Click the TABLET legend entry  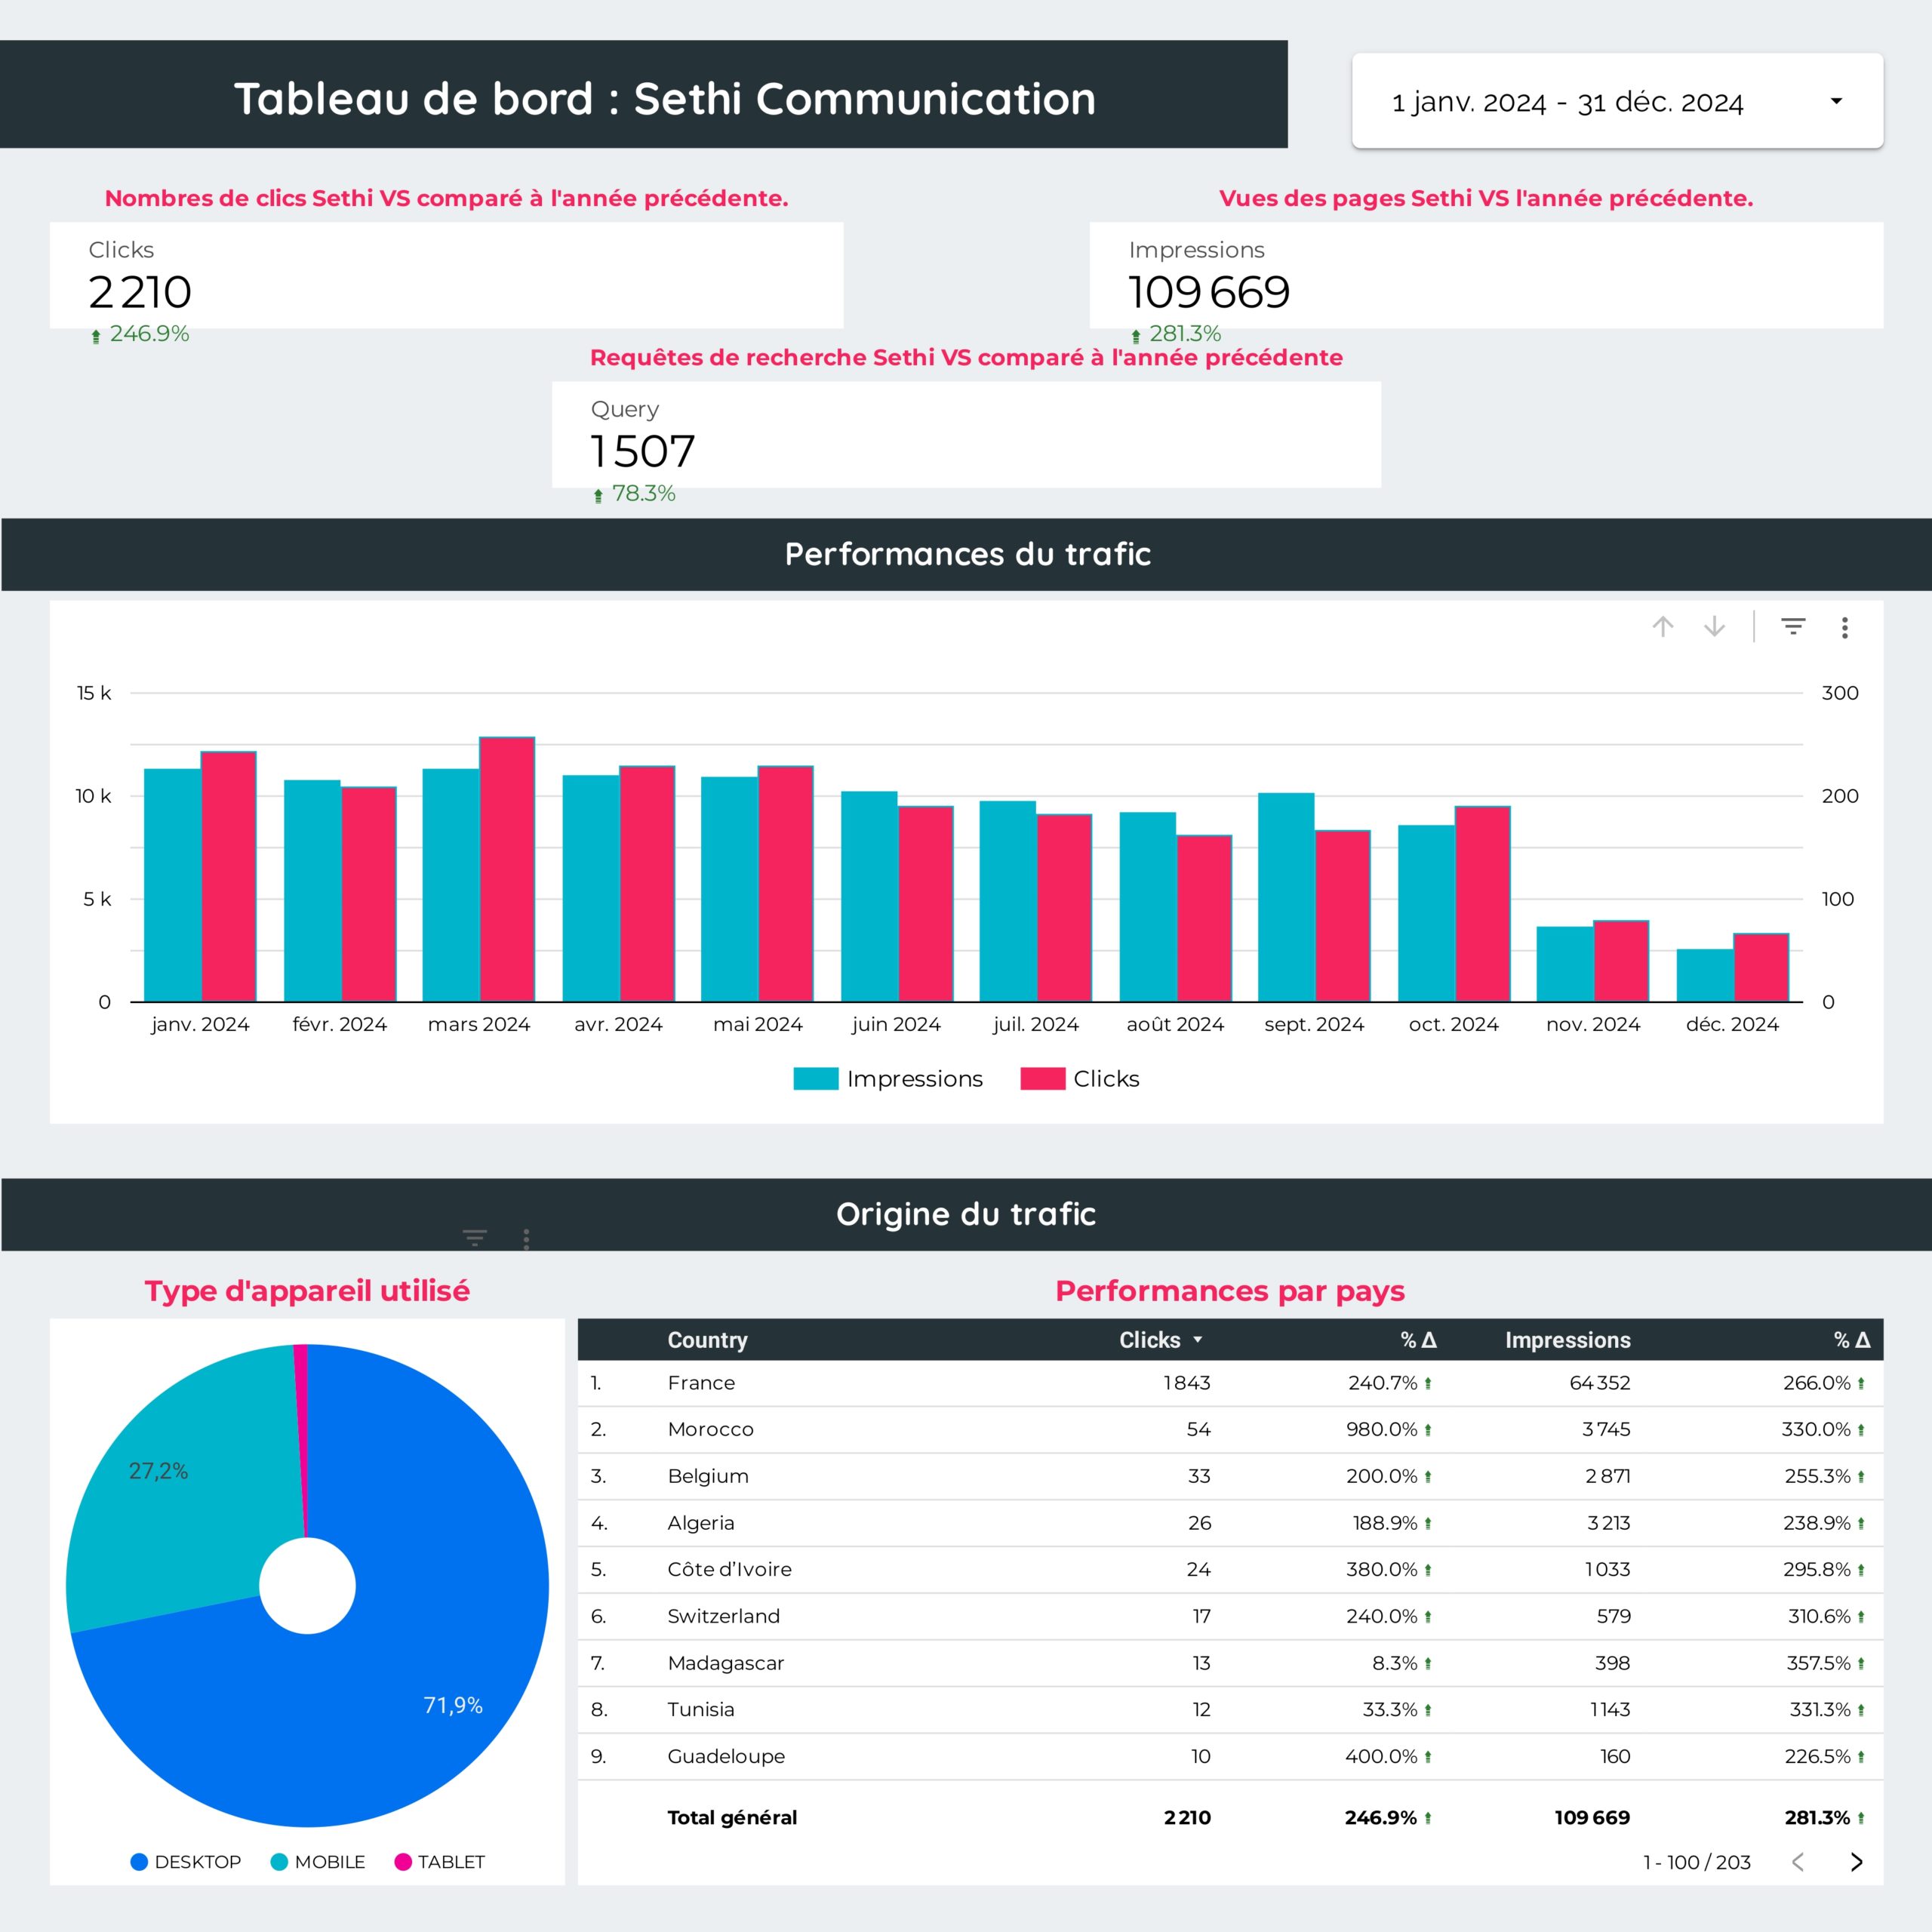click(x=440, y=1862)
